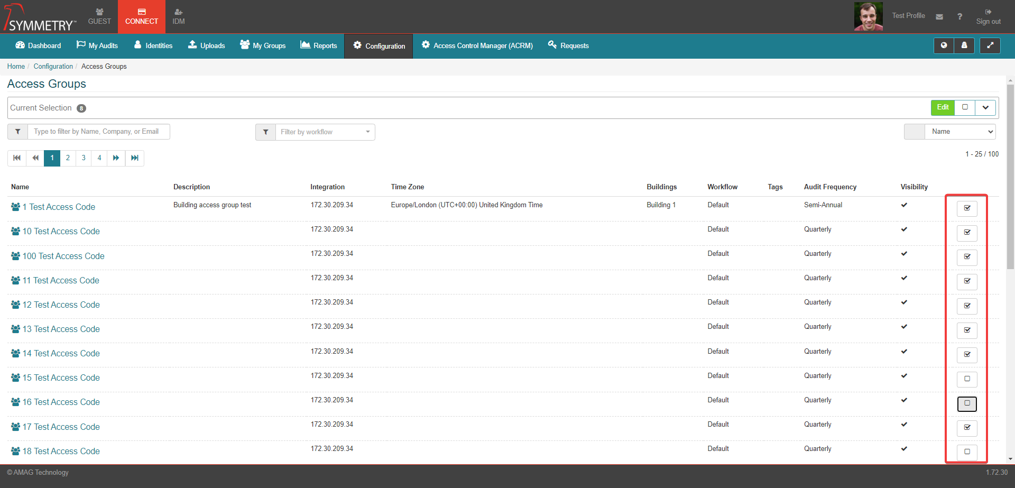
Task: Open the Configuration tab
Action: point(379,46)
